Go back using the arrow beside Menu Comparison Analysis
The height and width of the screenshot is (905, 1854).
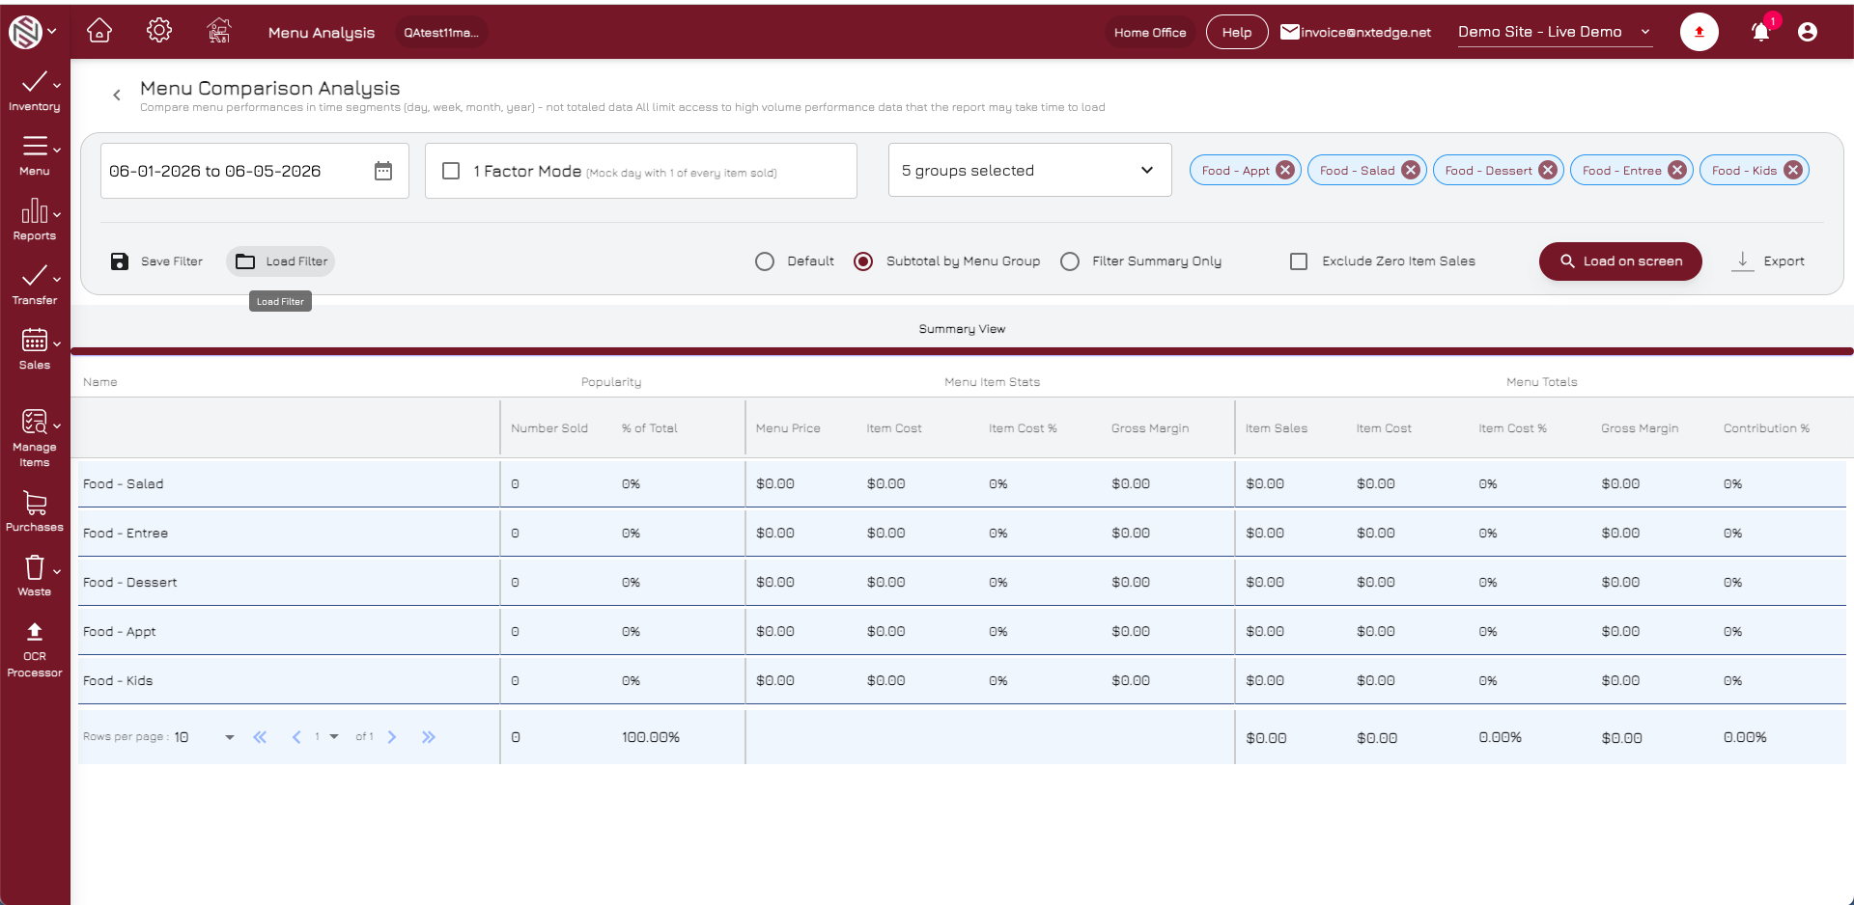tap(117, 95)
